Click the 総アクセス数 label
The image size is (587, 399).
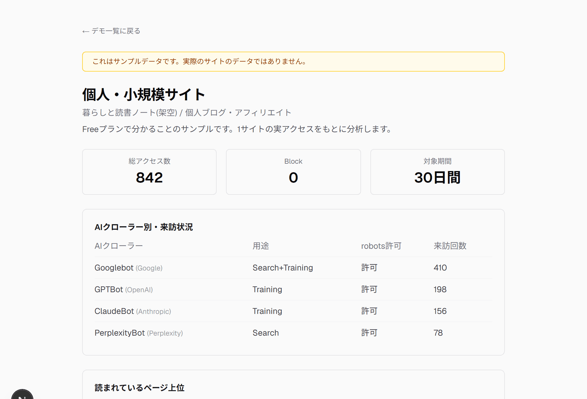click(x=149, y=161)
